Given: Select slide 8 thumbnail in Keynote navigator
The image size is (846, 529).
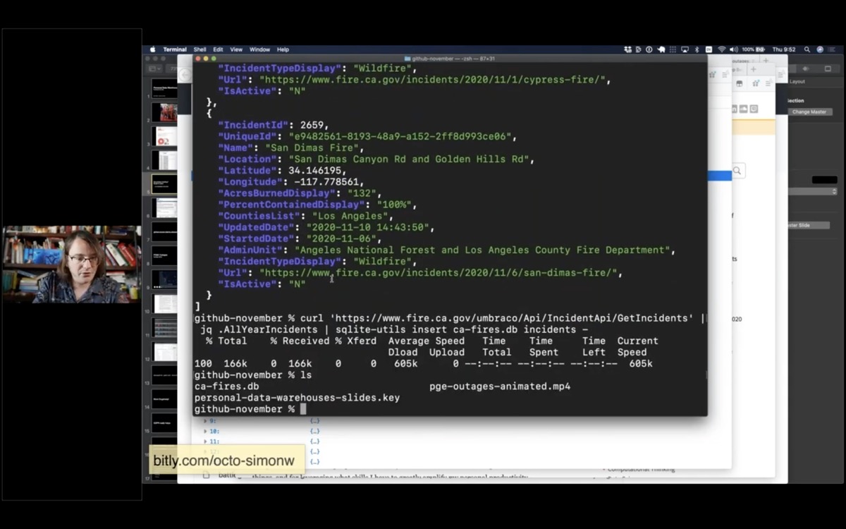Looking at the screenshot, I should coord(166,255).
